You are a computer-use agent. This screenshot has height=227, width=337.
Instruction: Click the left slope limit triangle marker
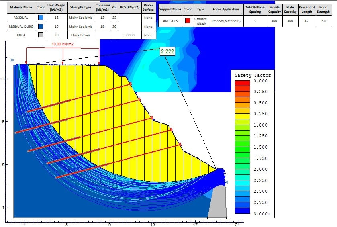point(12,60)
